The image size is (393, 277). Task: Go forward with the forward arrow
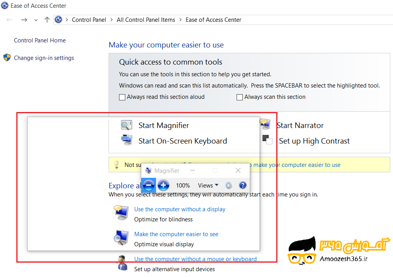coord(24,20)
